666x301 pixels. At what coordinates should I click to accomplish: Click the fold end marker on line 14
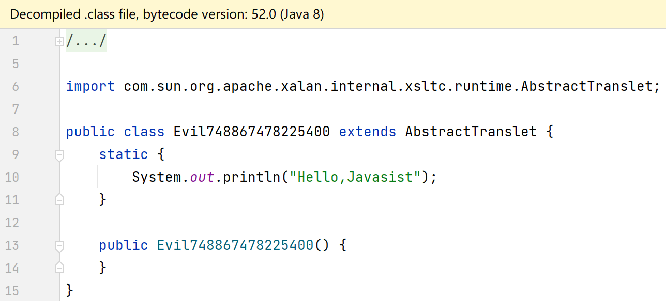[x=59, y=268]
